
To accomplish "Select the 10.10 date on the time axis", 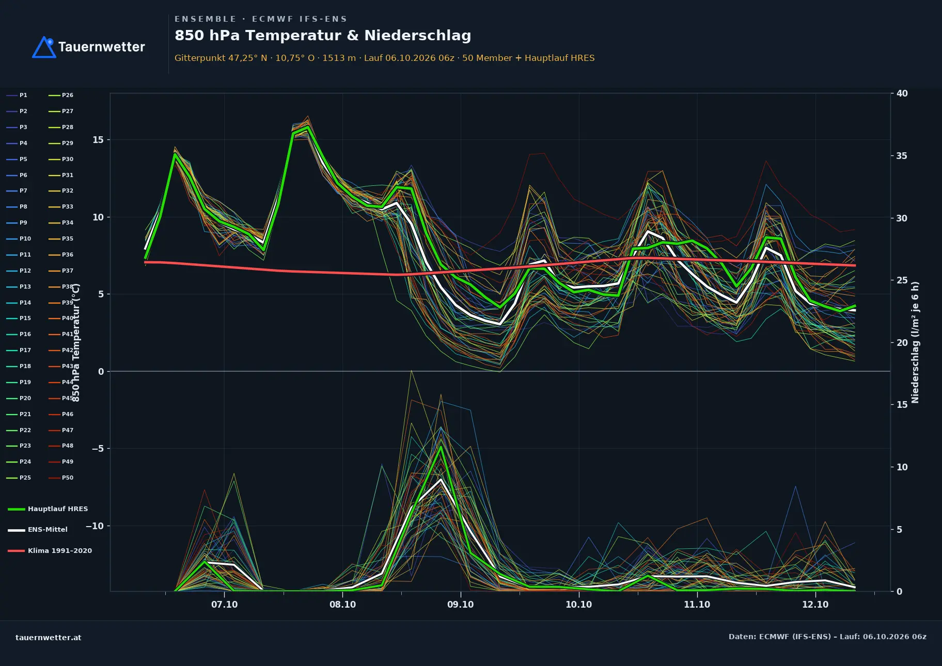I will [x=579, y=605].
